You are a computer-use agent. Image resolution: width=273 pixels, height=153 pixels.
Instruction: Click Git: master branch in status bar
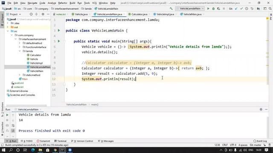[256, 145]
